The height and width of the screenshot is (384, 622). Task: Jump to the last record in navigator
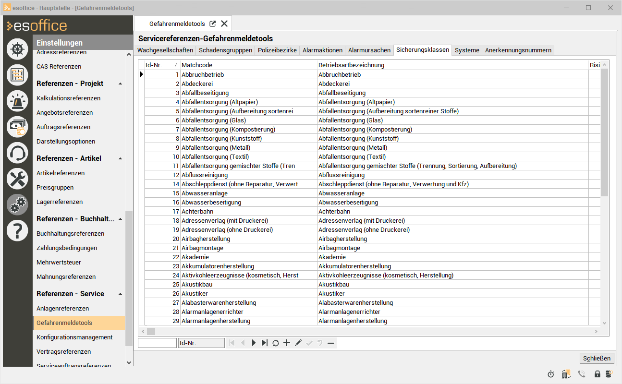click(x=265, y=343)
